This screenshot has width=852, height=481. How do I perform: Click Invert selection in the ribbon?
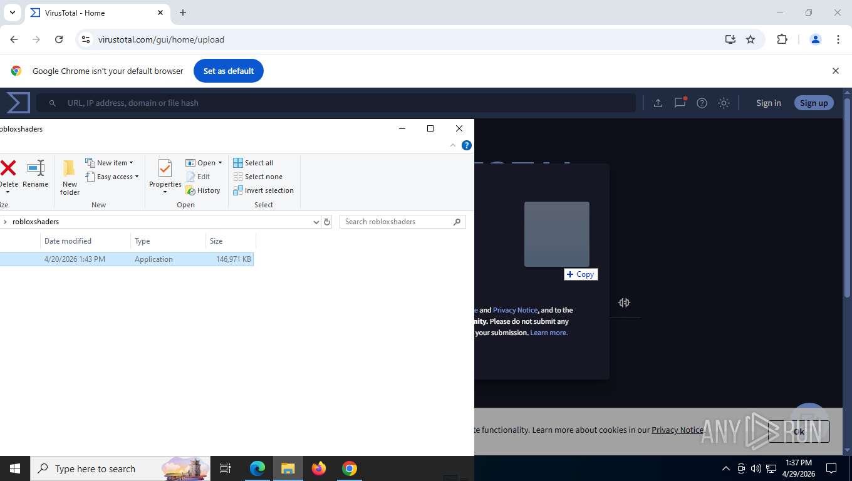(x=263, y=190)
